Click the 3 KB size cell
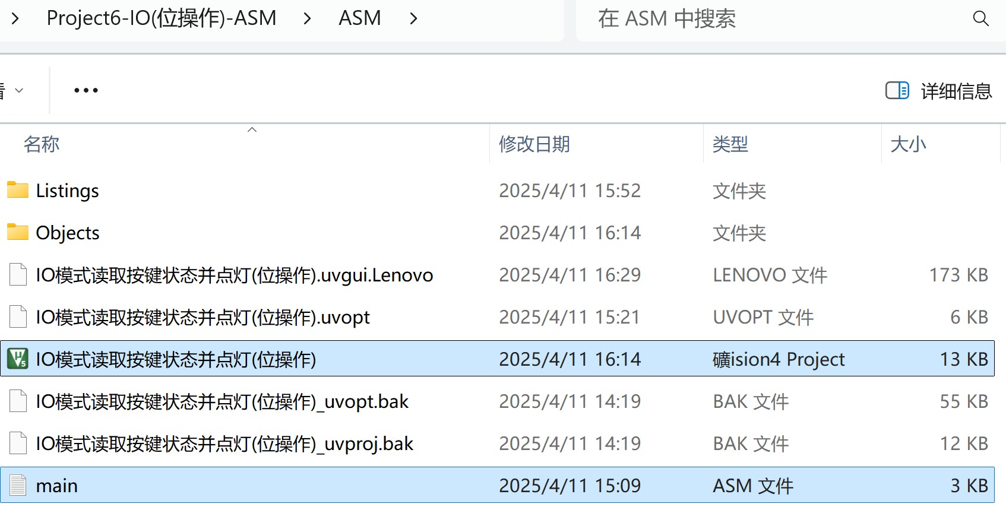Viewport: 1006px width, 510px height. point(969,486)
